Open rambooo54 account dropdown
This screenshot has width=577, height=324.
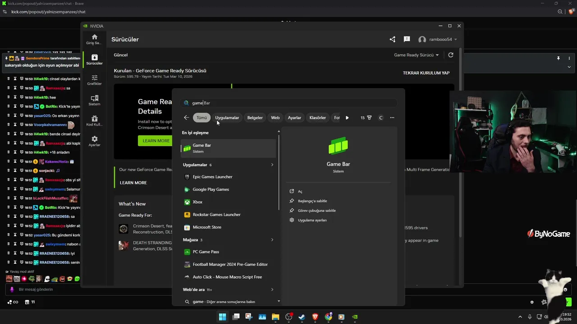click(438, 40)
